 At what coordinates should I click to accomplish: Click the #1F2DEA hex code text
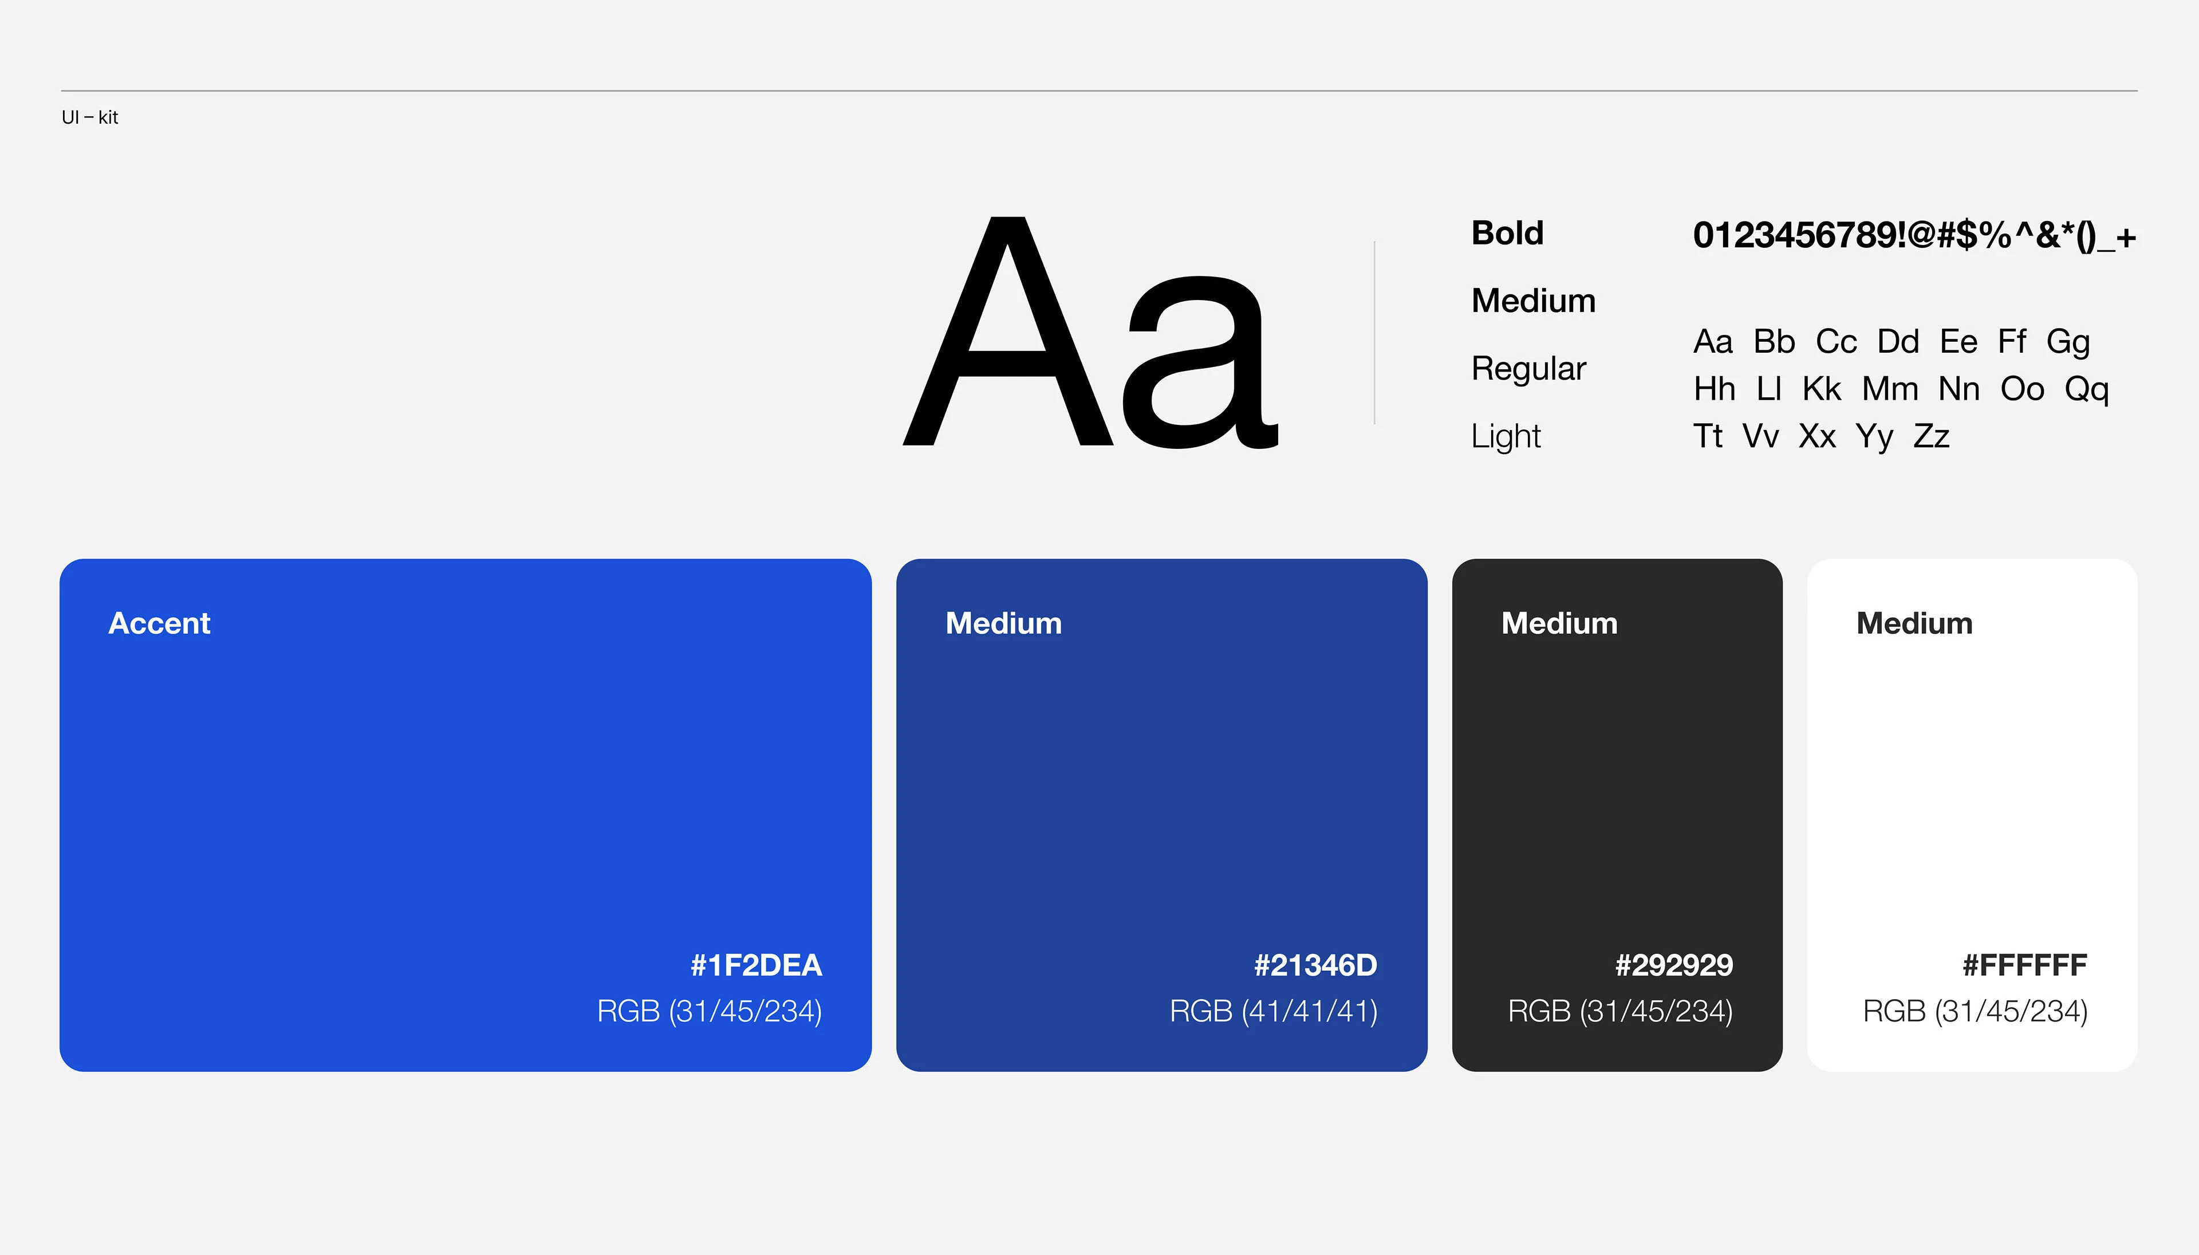[x=756, y=965]
